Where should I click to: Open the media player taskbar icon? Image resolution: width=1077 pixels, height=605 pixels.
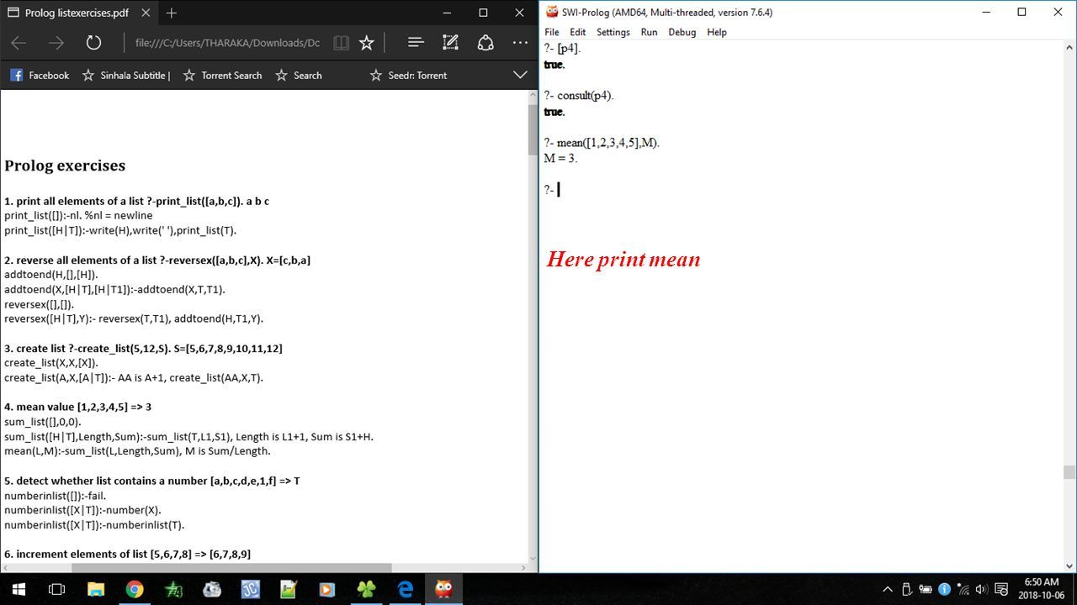327,589
